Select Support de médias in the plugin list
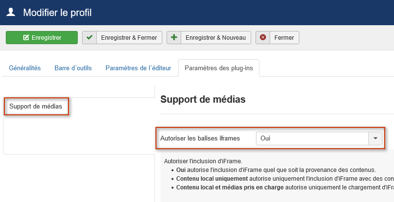Image resolution: width=394 pixels, height=202 pixels. pyautogui.click(x=35, y=106)
